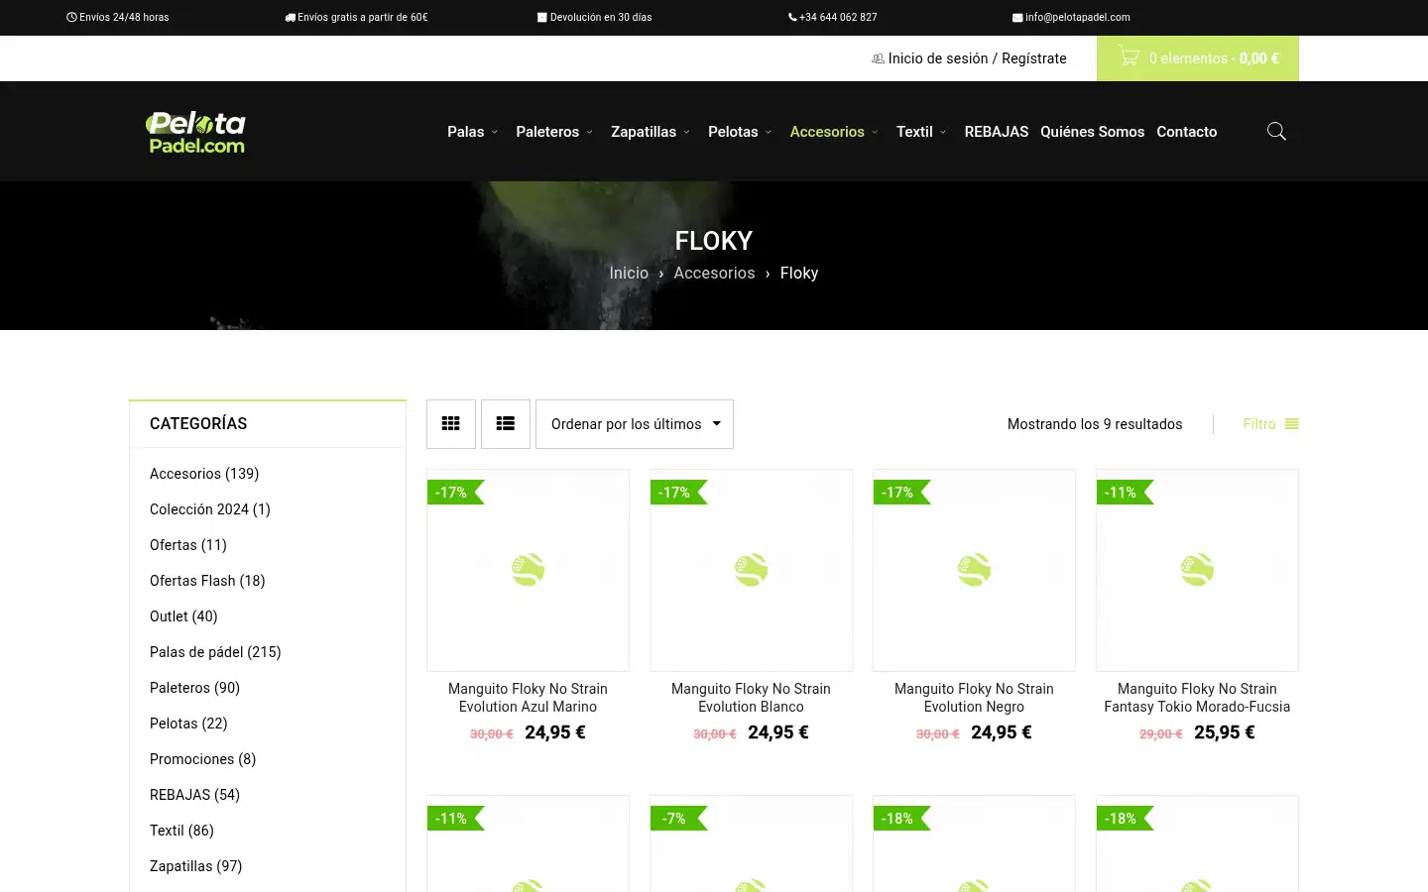Expand the Textil menu chevron

[x=943, y=132]
